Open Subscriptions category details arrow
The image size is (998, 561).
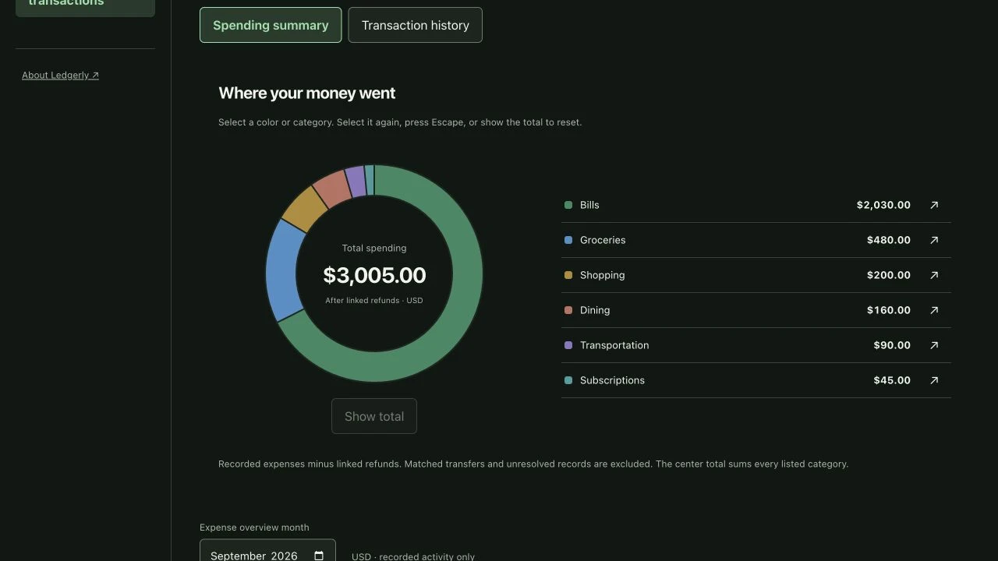pyautogui.click(x=934, y=380)
